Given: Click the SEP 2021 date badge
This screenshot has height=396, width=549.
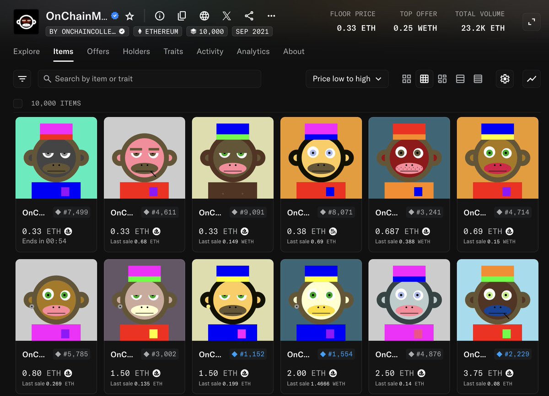Looking at the screenshot, I should [x=253, y=32].
